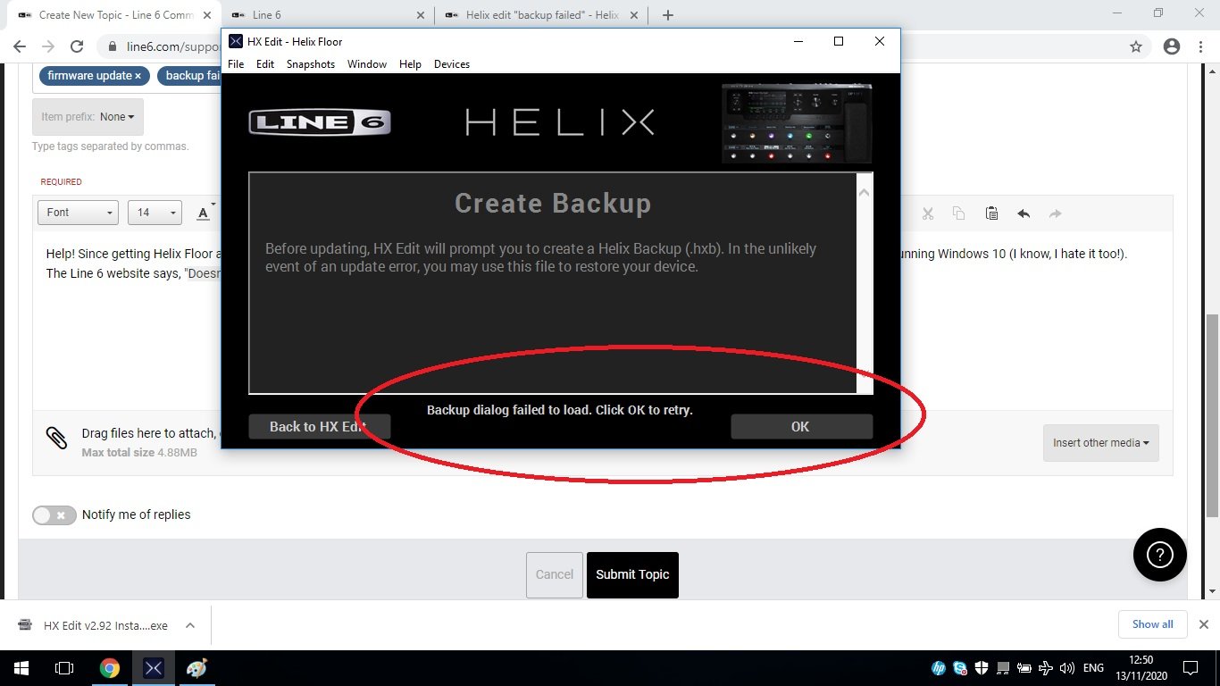The image size is (1220, 686).
Task: Click OK to retry backup dialog
Action: 801,427
